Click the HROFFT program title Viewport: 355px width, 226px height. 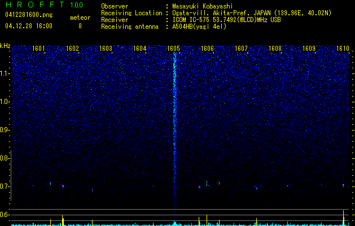pos(35,5)
